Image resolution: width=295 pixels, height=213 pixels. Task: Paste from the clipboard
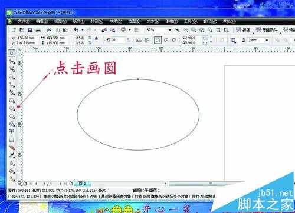[65, 30]
